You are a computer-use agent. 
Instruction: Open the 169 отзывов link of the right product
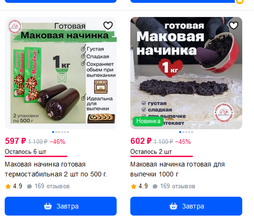(x=178, y=186)
